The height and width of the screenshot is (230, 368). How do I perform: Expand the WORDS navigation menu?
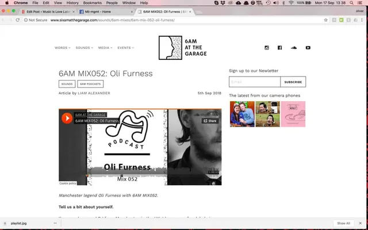point(63,48)
